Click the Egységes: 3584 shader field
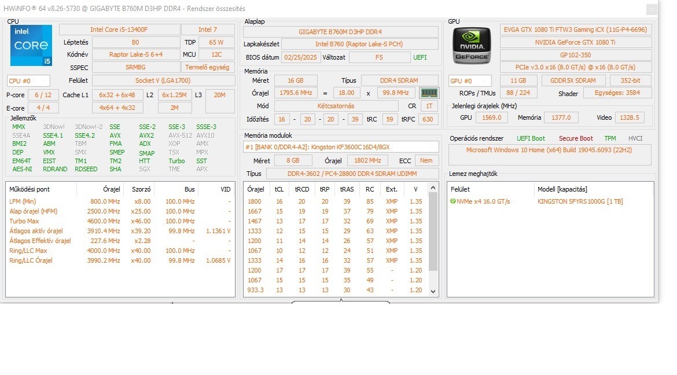Viewport: 677px width, 375px height. pos(617,93)
